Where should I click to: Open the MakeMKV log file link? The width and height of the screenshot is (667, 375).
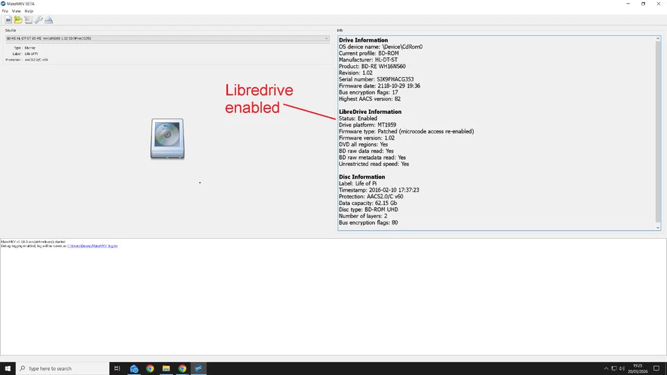tap(92, 246)
